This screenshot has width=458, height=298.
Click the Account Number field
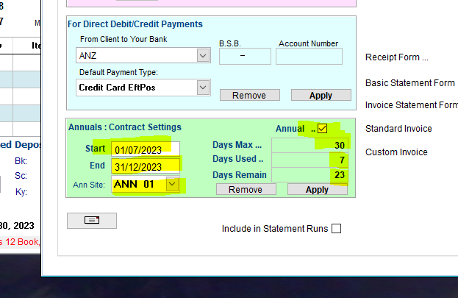coord(309,56)
